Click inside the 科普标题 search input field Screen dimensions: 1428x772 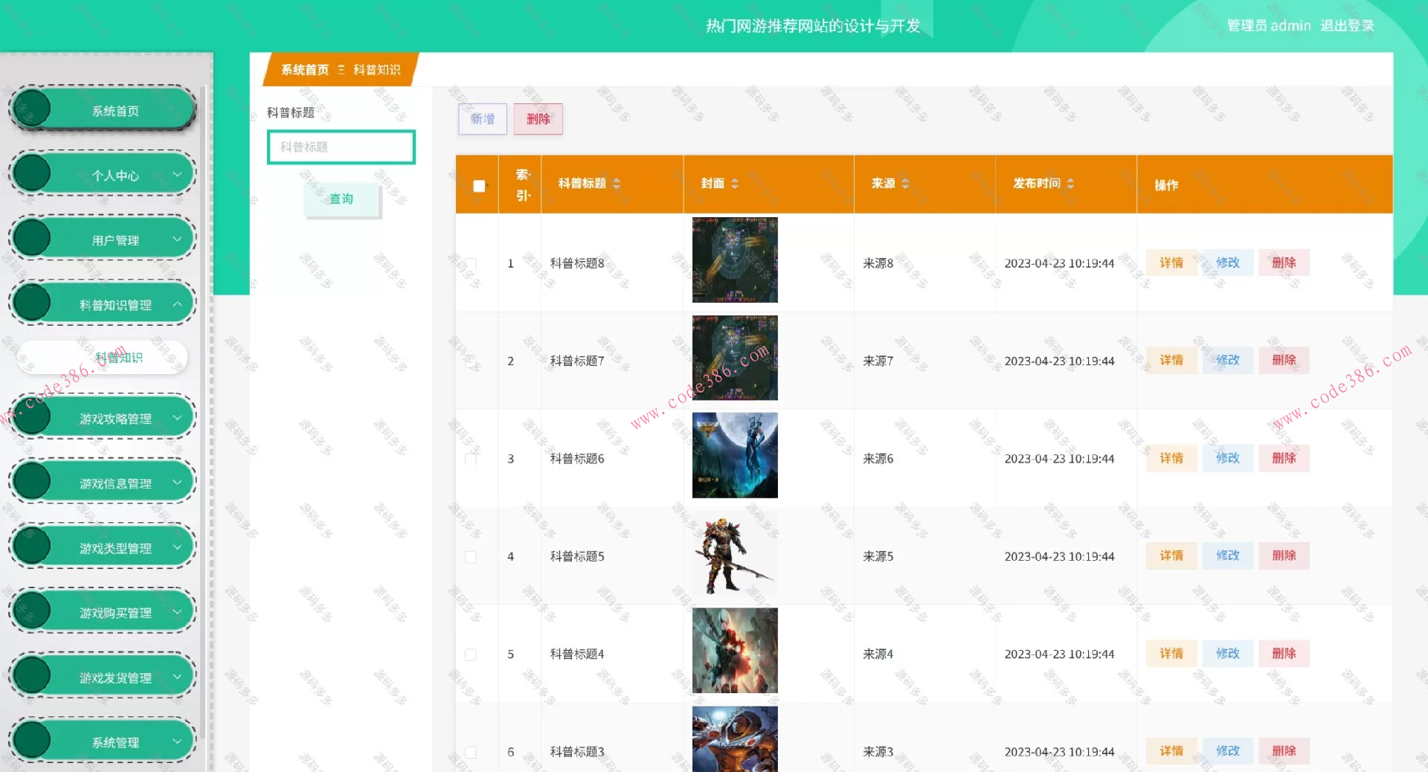(341, 147)
